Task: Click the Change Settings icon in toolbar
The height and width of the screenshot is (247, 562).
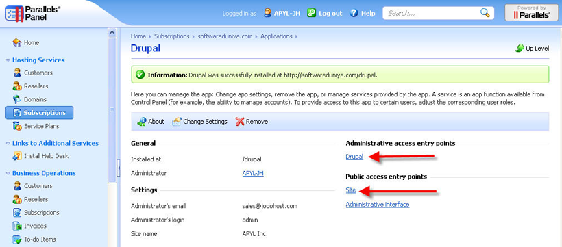Action: point(177,122)
